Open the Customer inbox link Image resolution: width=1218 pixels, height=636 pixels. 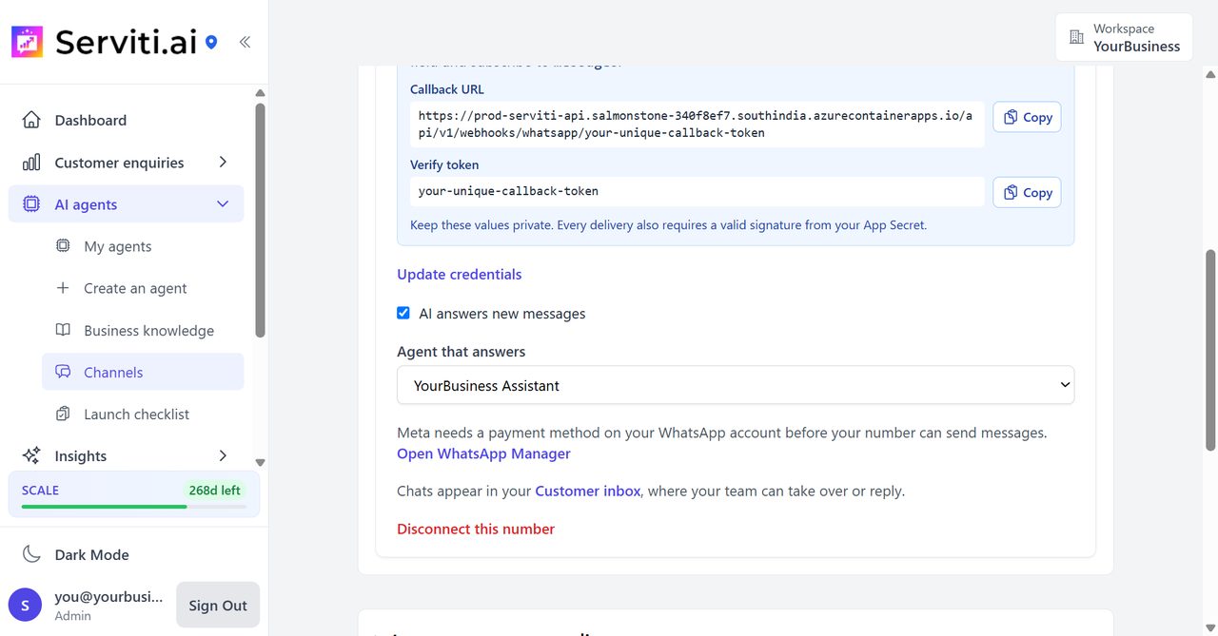(588, 491)
